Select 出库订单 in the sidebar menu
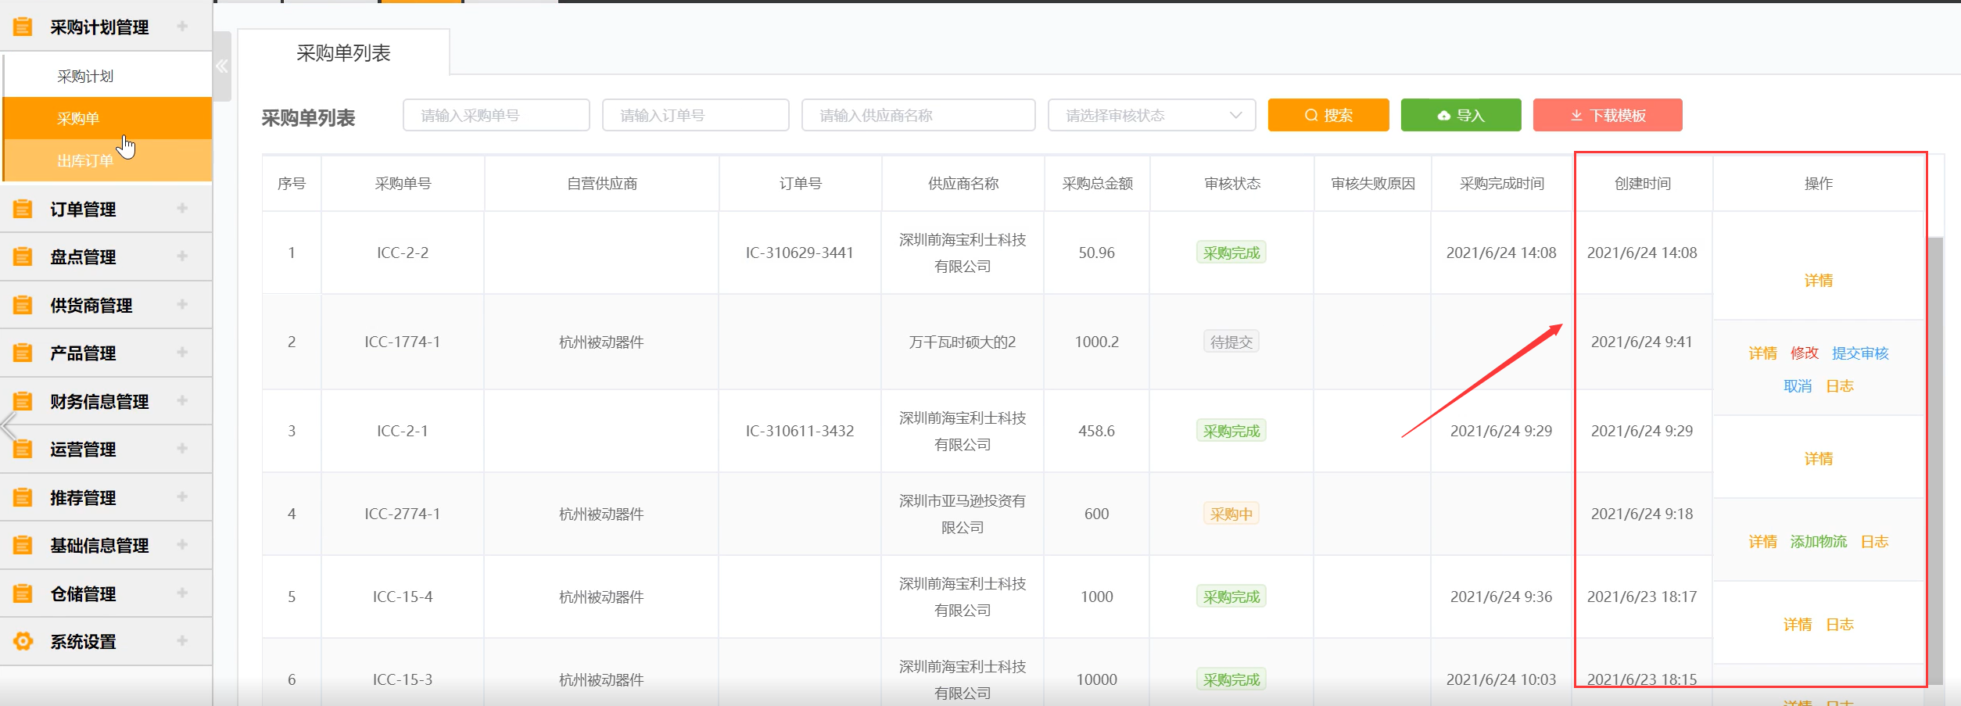This screenshot has width=1961, height=706. point(84,159)
